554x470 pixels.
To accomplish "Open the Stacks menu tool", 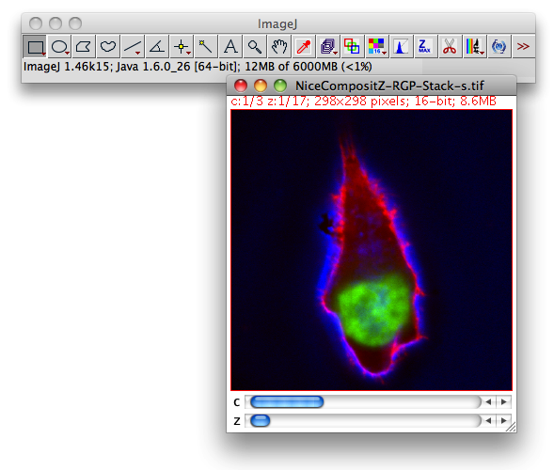I will pos(328,46).
